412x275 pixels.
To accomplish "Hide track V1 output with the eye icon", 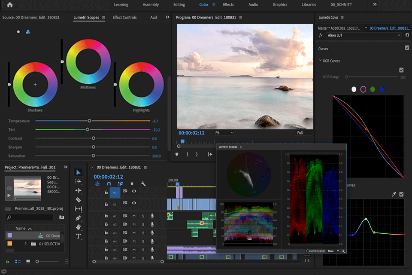I will [134, 203].
